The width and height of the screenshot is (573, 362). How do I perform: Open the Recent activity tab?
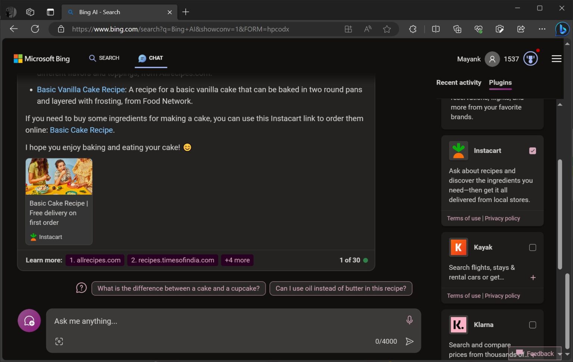[x=458, y=82]
